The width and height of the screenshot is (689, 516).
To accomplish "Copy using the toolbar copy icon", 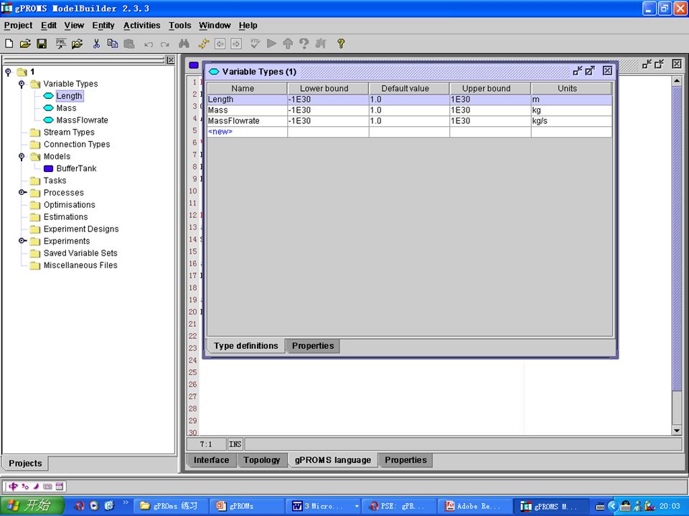I will click(x=113, y=44).
